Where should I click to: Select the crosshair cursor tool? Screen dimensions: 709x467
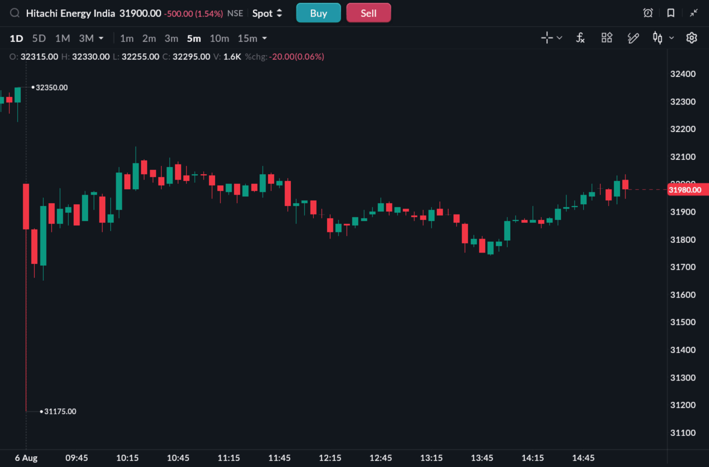click(547, 38)
